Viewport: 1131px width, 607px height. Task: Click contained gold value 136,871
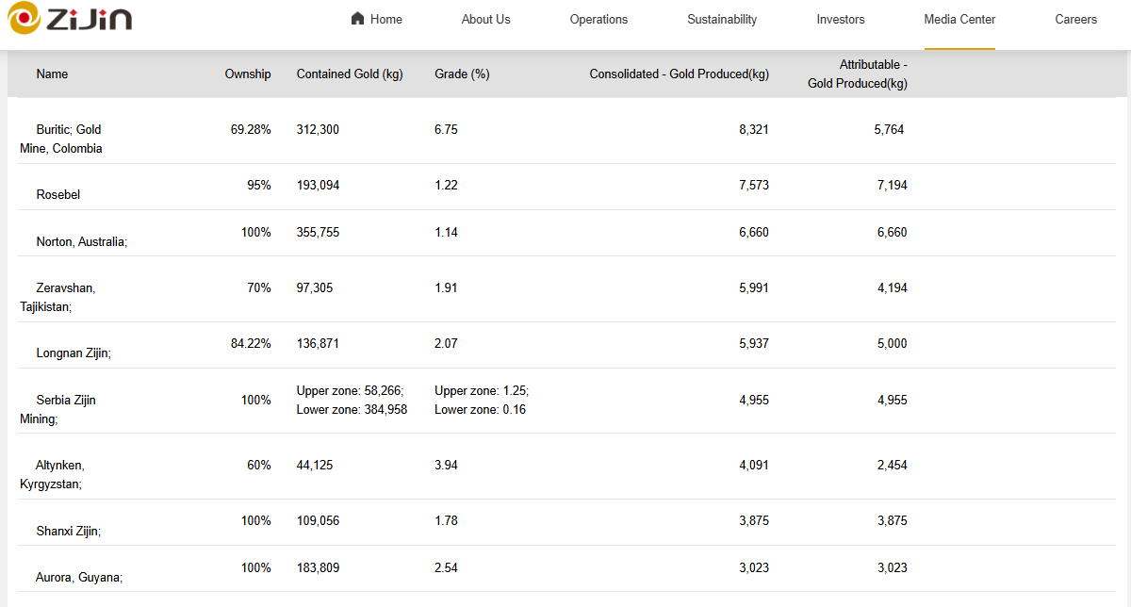click(x=318, y=343)
